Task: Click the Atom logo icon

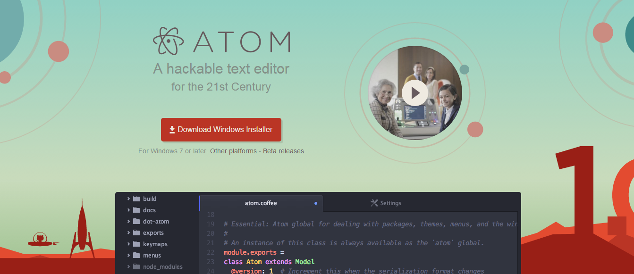Action: pos(169,41)
